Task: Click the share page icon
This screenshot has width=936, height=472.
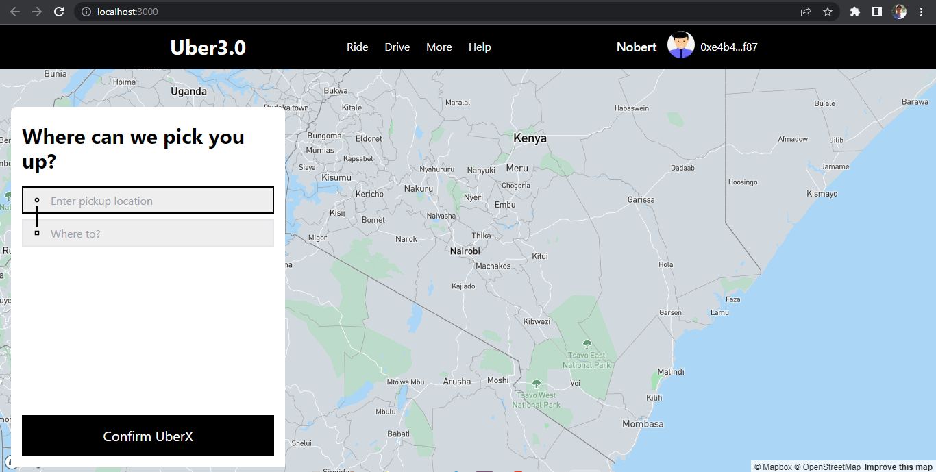Action: [806, 12]
